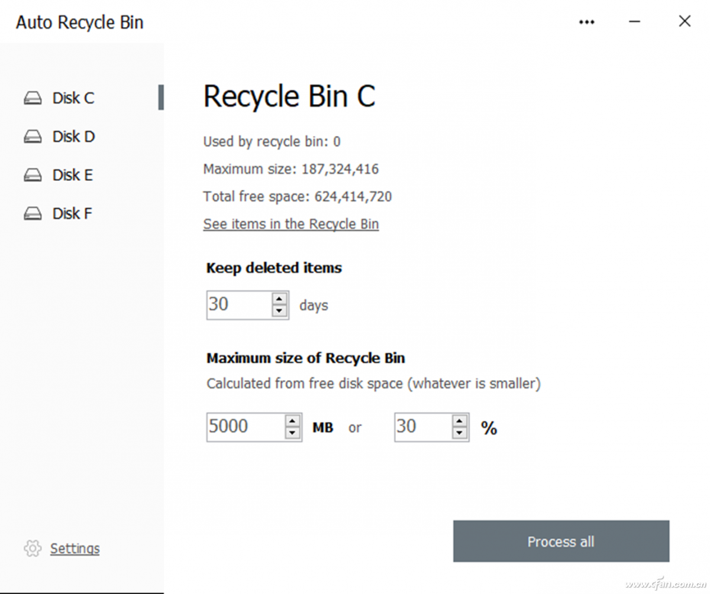
Task: Decrease the keep deleted items days
Action: pyautogui.click(x=279, y=311)
